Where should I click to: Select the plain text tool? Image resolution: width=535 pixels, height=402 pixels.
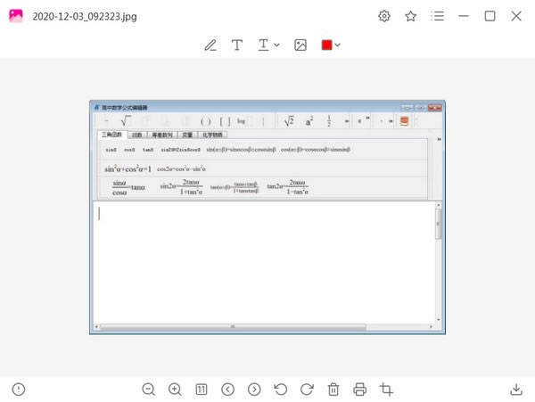pos(237,45)
